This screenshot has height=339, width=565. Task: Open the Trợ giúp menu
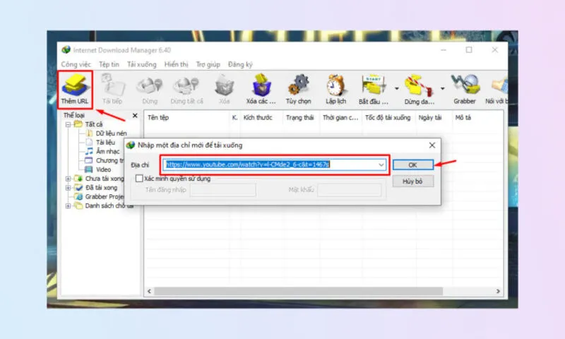pos(208,64)
